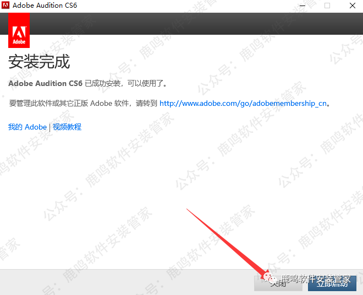This screenshot has width=363, height=295.
Task: Click the 关闭 (Close) button
Action: tap(278, 283)
